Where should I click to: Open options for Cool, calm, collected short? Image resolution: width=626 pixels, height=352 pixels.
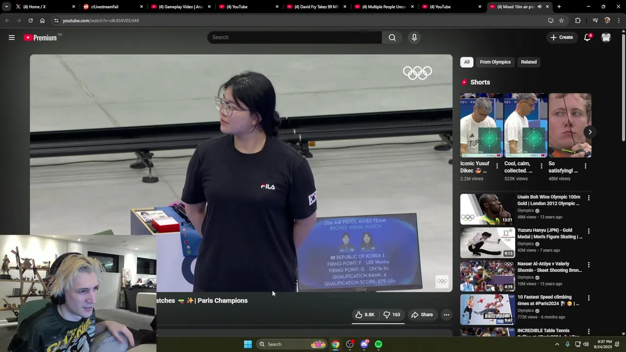541,166
